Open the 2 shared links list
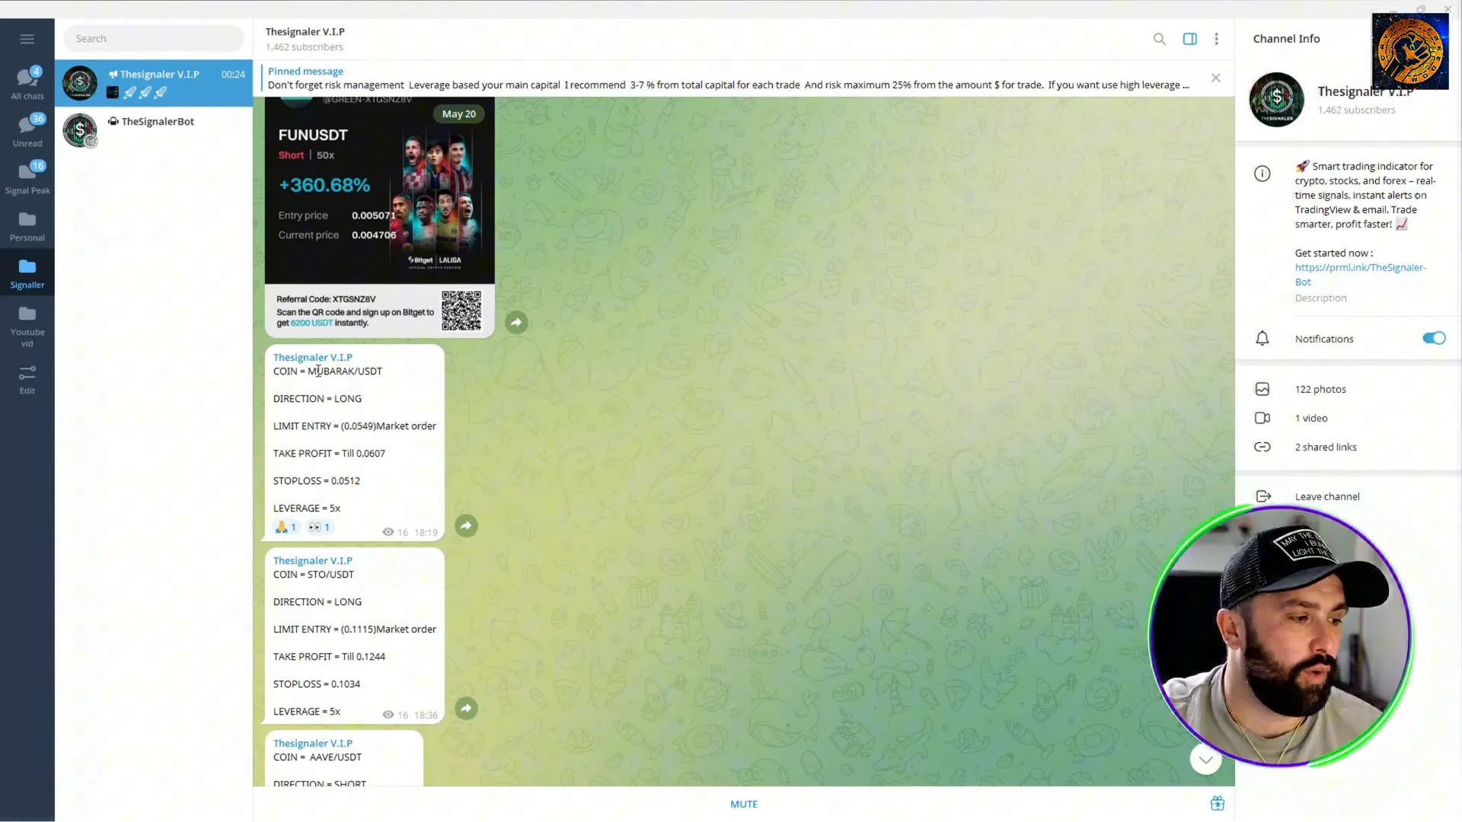 pos(1348,447)
